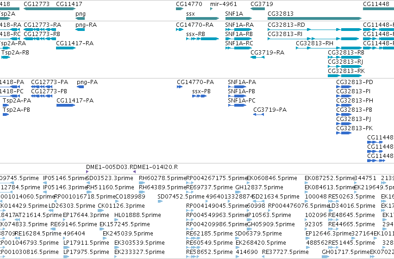This screenshot has width=394, height=259.
Task: Open EST GH12837.5prime
Action: coord(237,192)
